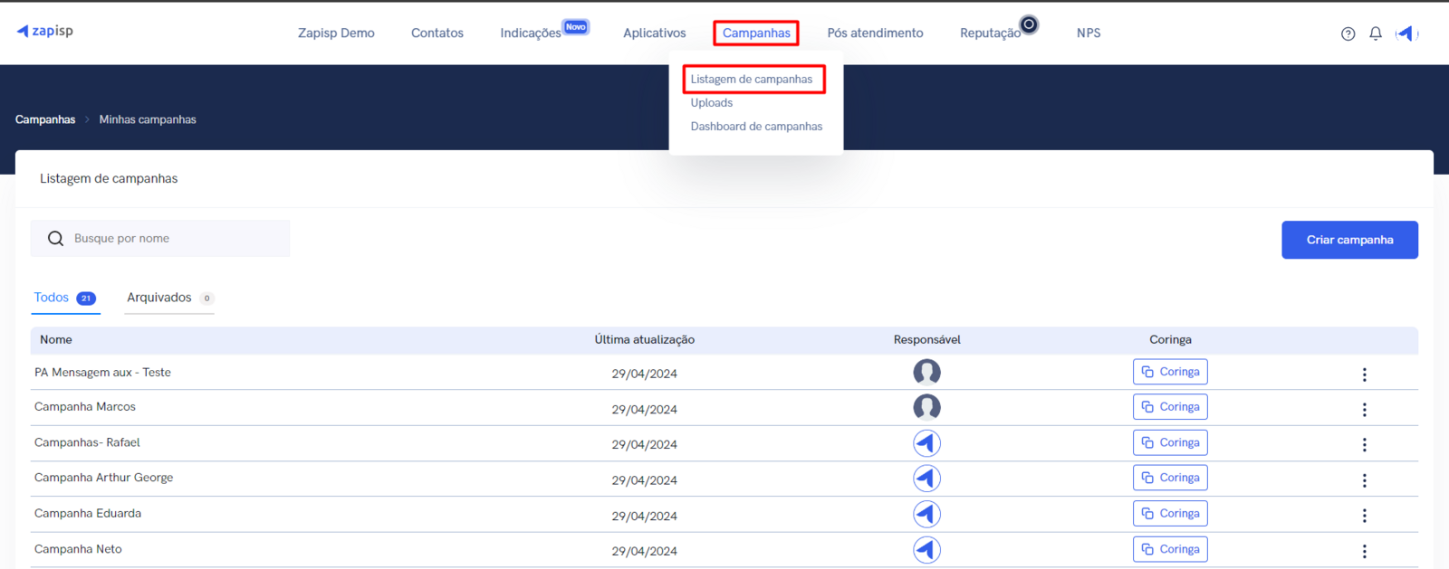
Task: Click Coringa button for Campanha Marcos
Action: (x=1170, y=407)
